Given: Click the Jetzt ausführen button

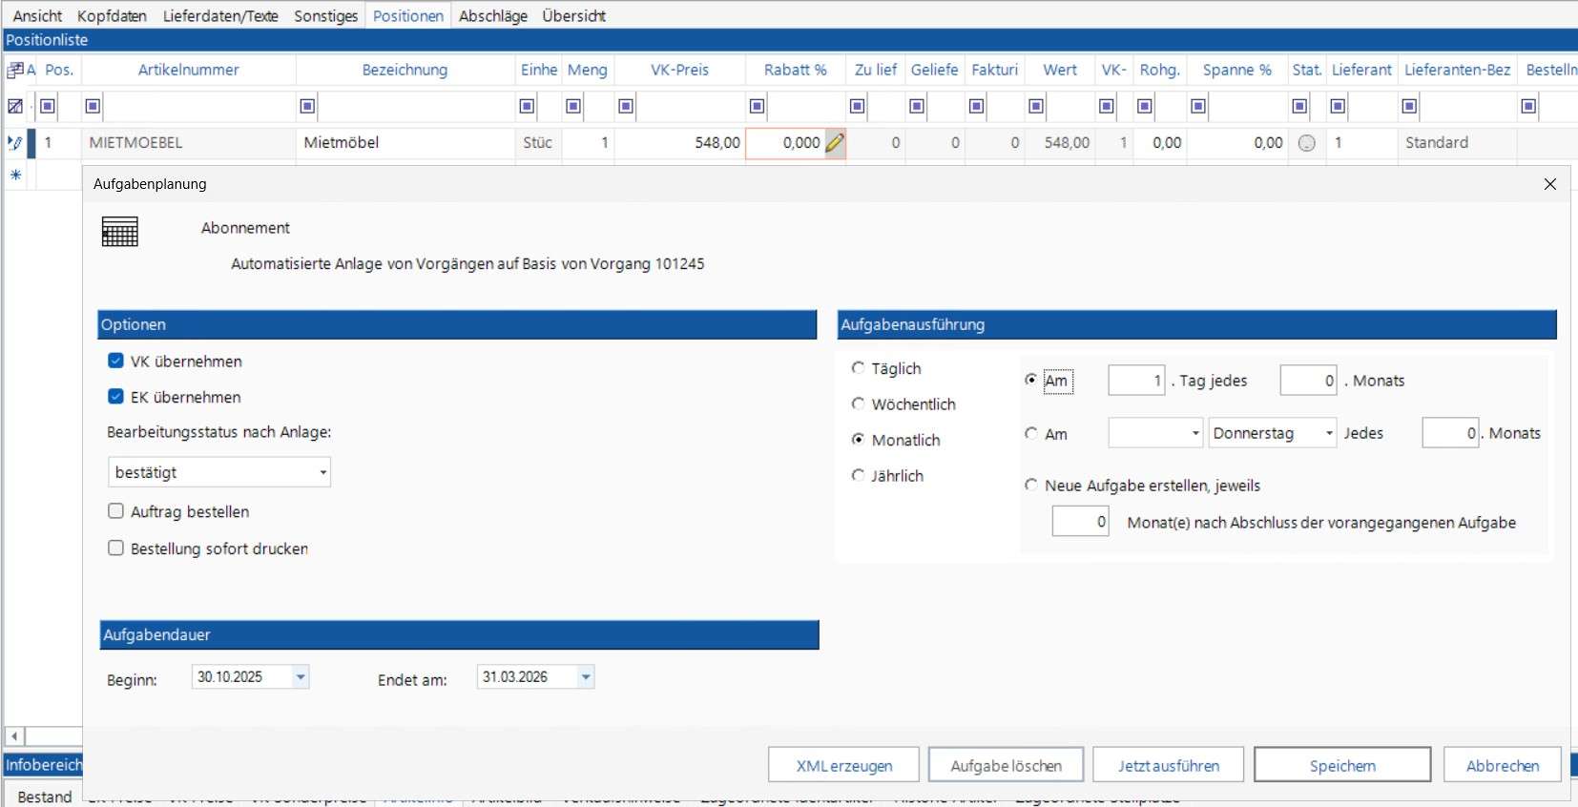Looking at the screenshot, I should coord(1168,765).
